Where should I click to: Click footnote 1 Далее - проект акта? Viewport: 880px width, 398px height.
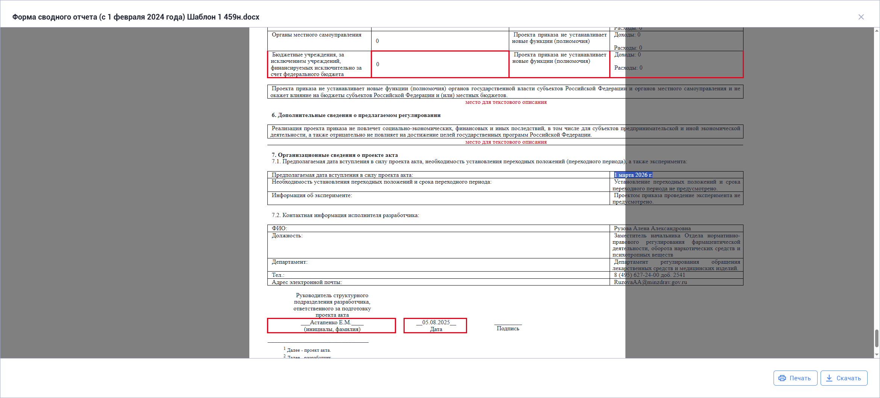tap(308, 350)
